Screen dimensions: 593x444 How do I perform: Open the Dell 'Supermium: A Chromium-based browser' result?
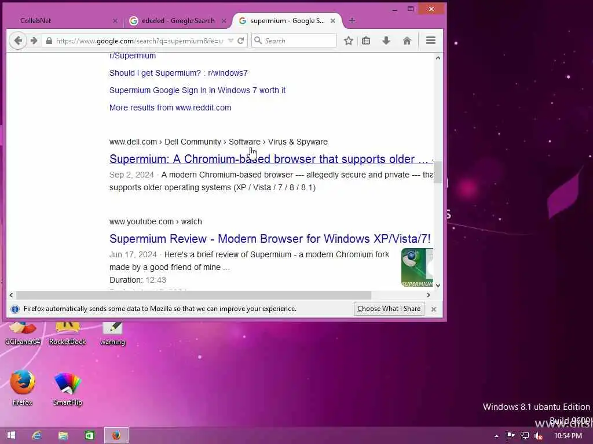[271, 159]
